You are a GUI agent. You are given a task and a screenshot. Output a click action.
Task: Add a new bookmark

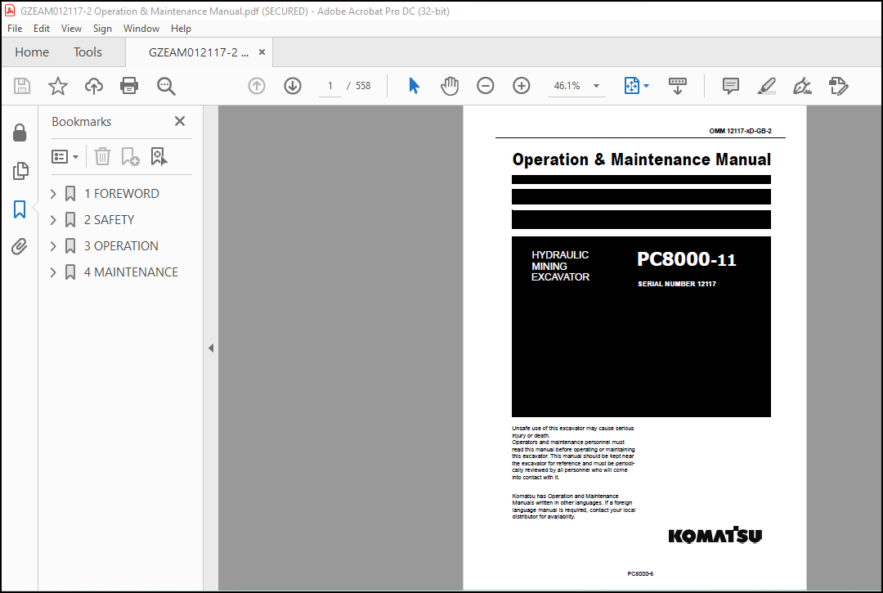pos(130,156)
